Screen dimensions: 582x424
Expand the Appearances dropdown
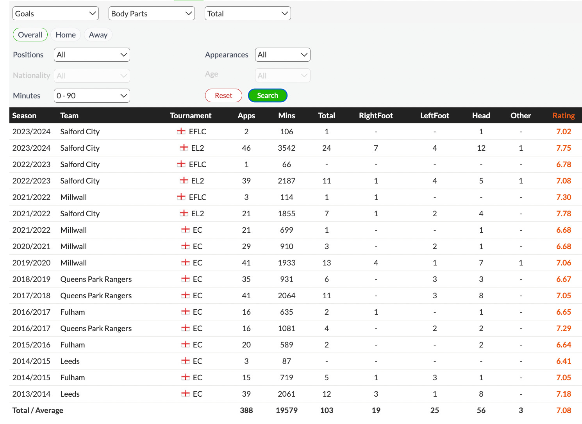coord(283,55)
